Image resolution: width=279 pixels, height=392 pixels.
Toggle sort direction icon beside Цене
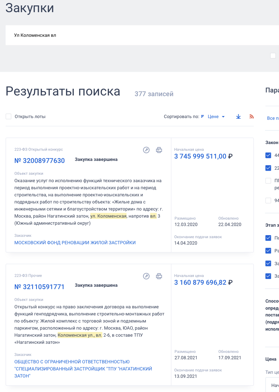[x=203, y=116]
